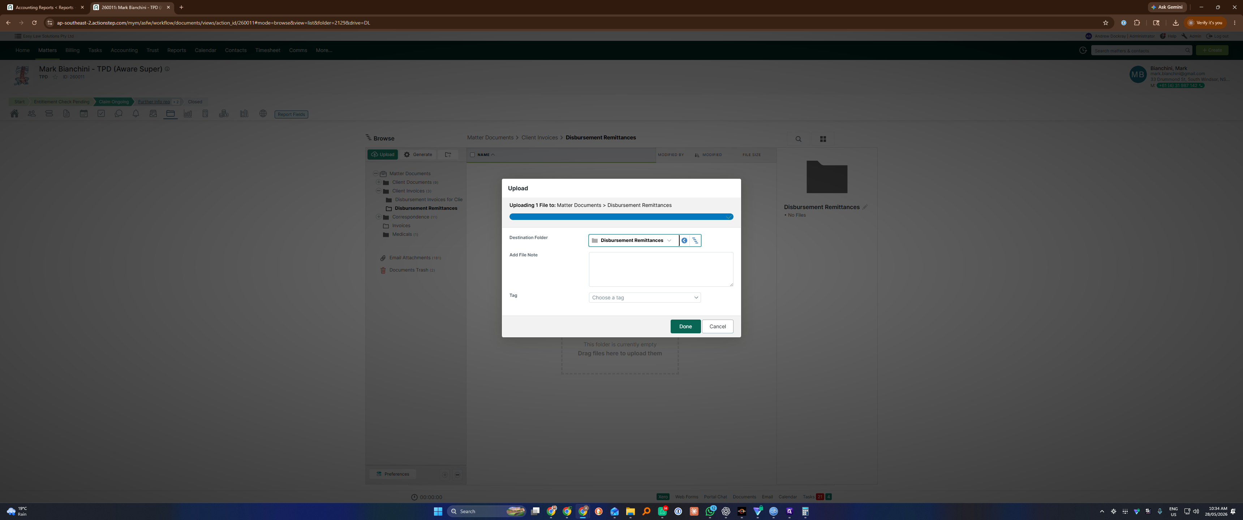This screenshot has height=520, width=1243.
Task: Open the matter tasks checkmark icon
Action: click(x=101, y=113)
